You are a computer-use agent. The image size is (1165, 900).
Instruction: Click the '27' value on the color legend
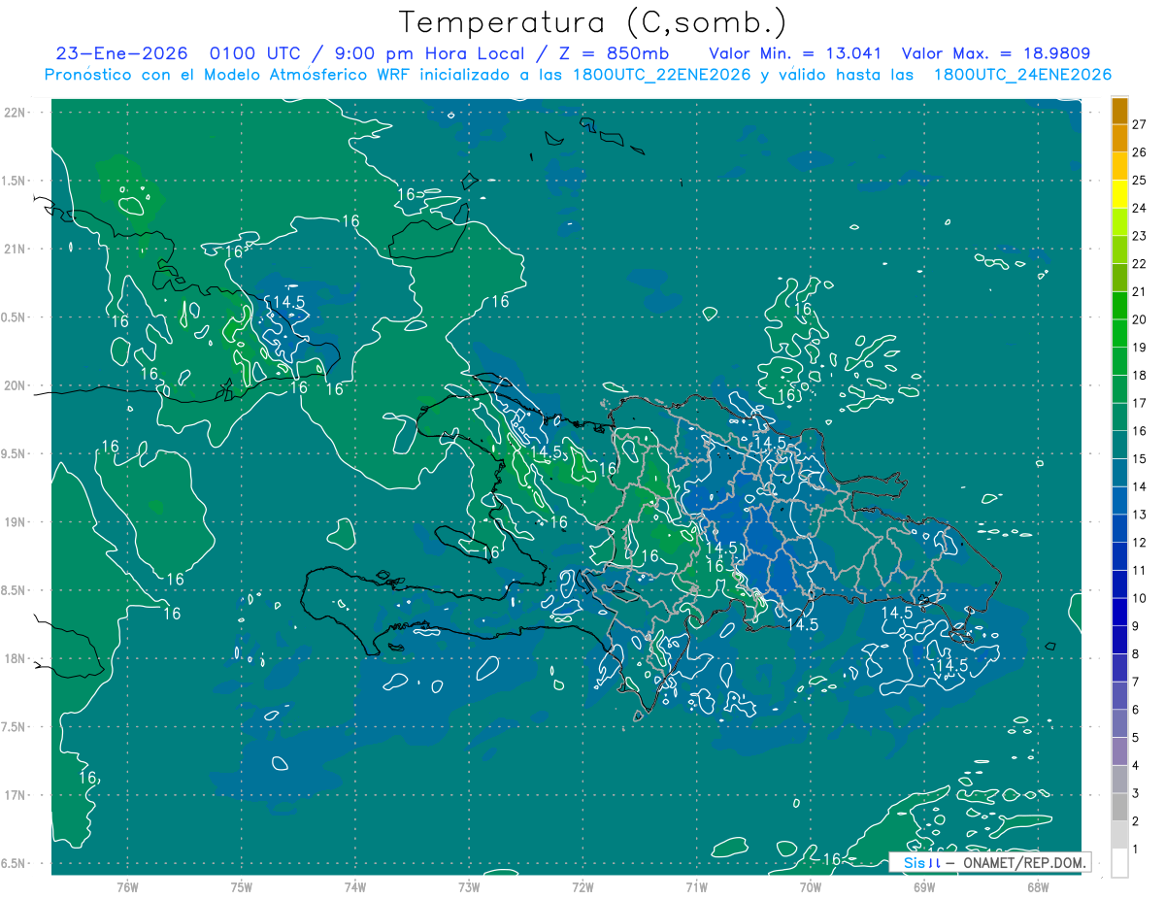click(x=1140, y=124)
